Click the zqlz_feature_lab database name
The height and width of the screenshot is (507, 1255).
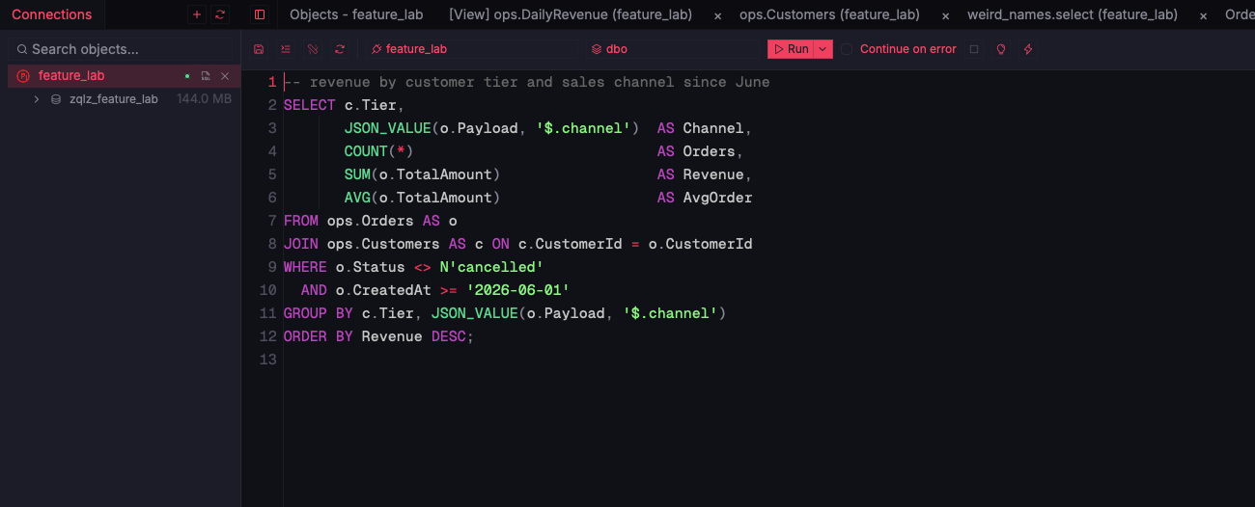[114, 98]
